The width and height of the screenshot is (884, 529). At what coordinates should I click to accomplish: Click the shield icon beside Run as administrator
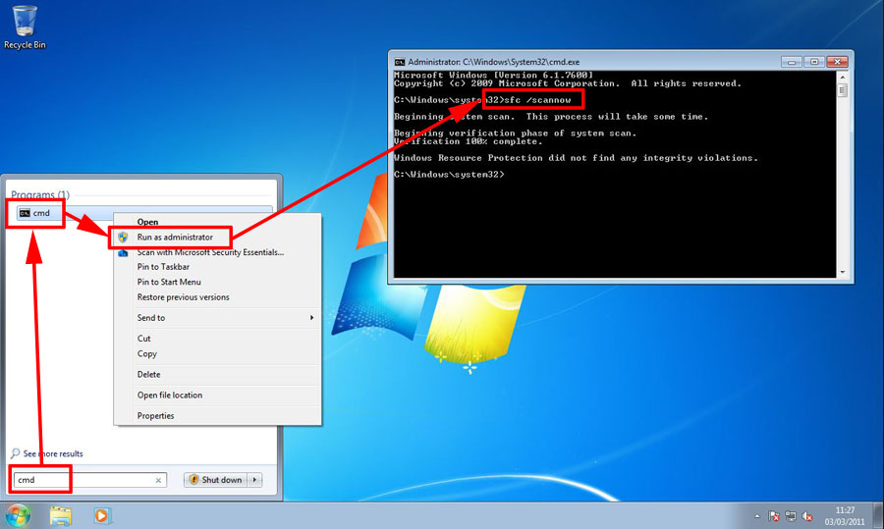tap(123, 238)
